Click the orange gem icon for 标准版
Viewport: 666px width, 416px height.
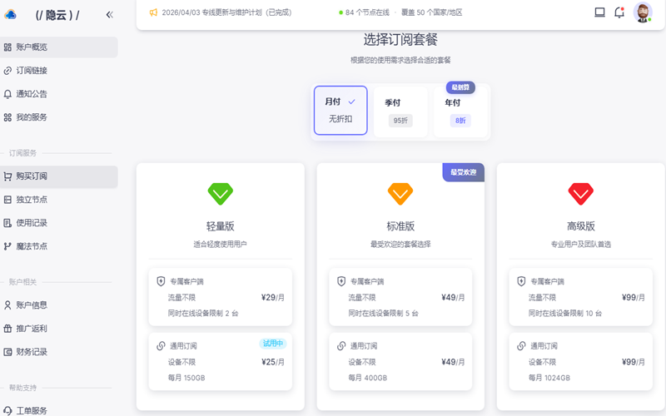[400, 194]
